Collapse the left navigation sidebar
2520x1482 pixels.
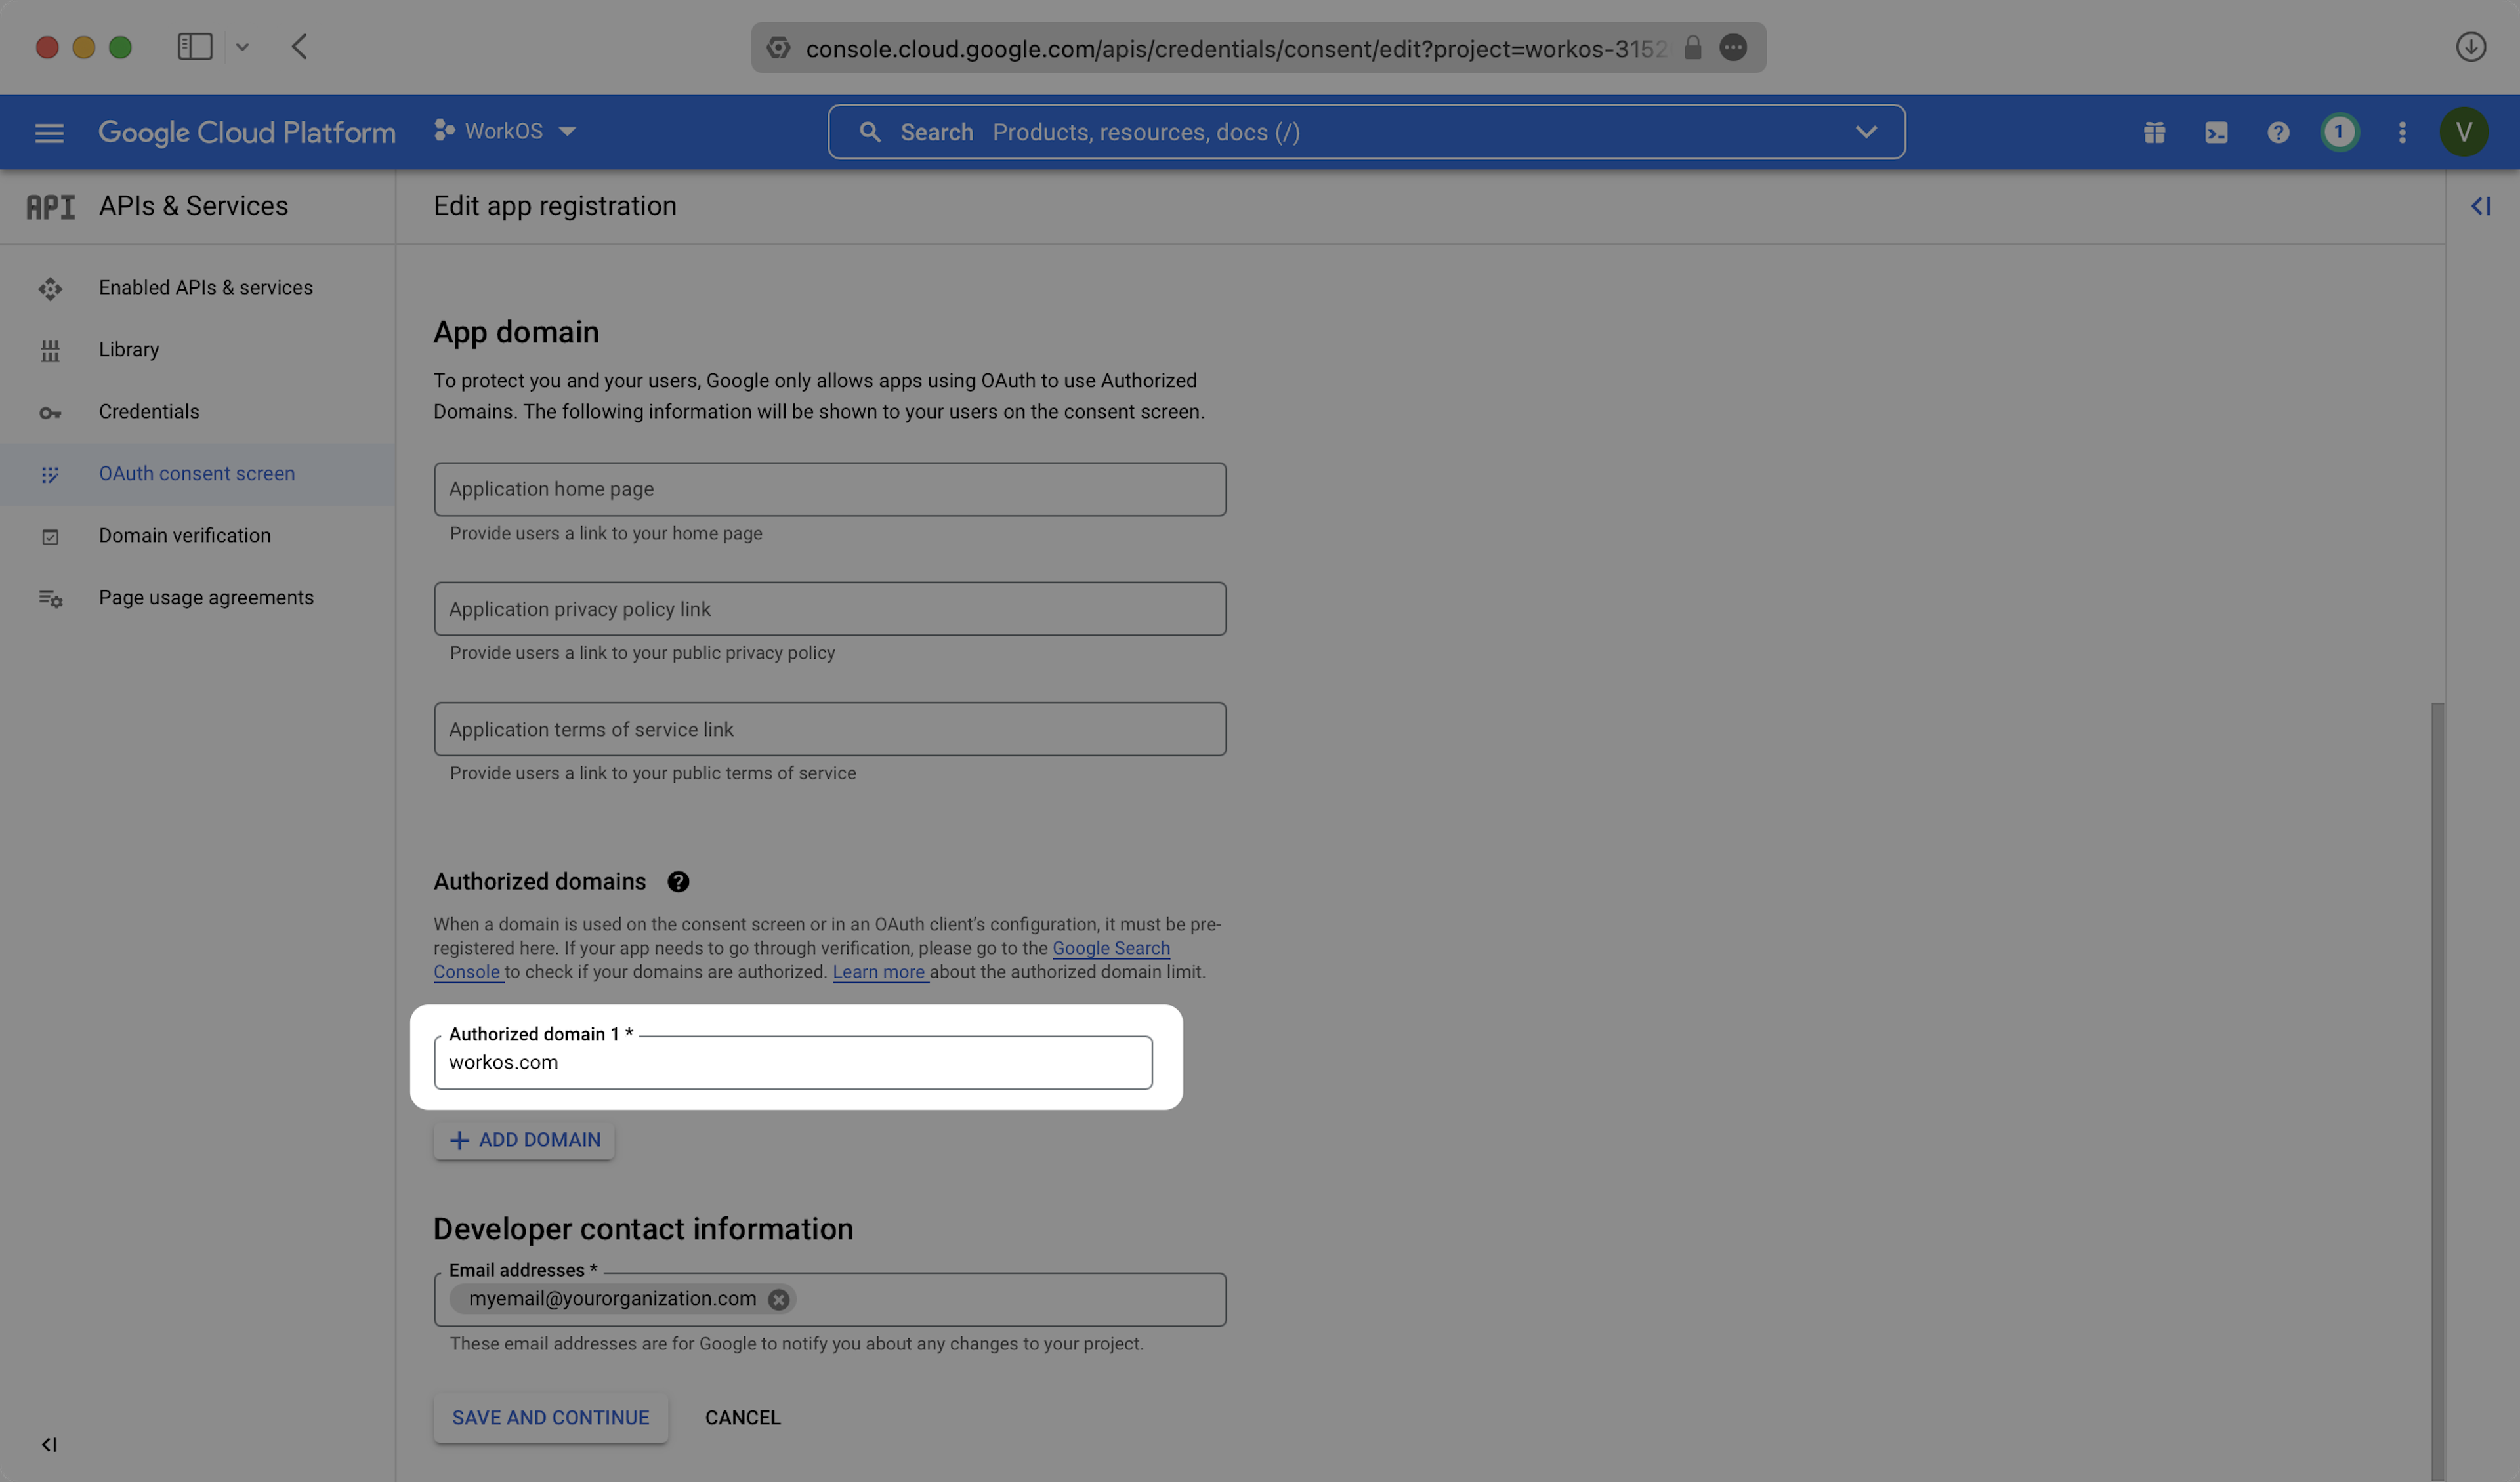[49, 1444]
